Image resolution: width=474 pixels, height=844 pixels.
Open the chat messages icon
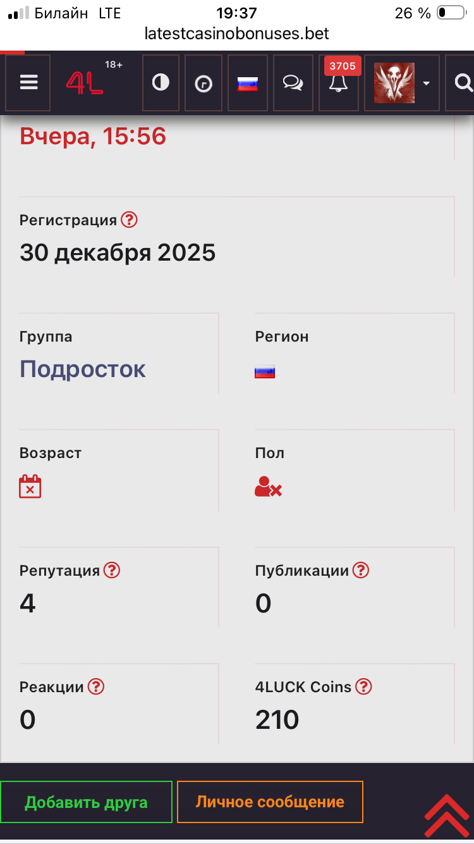pyautogui.click(x=293, y=84)
